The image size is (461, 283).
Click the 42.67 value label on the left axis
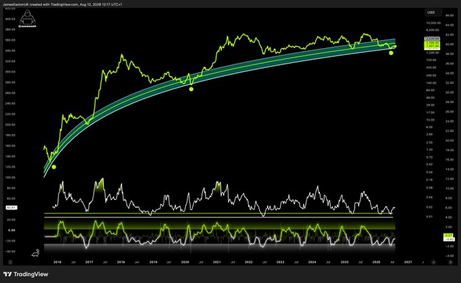(x=12, y=208)
